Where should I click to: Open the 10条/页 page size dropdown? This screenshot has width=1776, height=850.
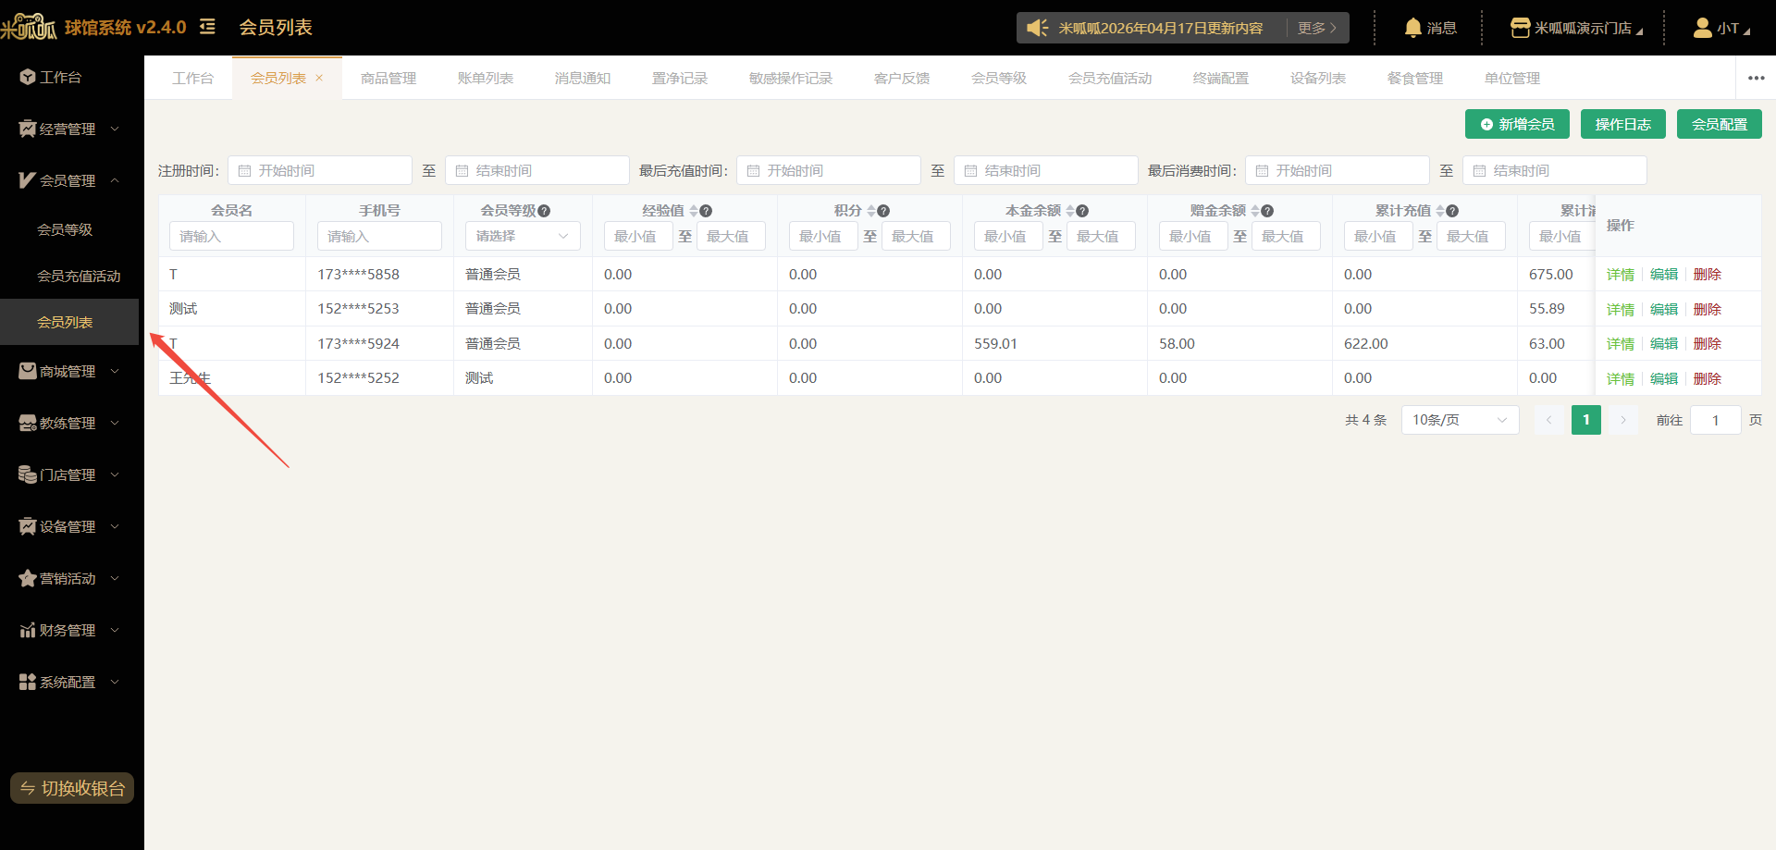coord(1460,420)
